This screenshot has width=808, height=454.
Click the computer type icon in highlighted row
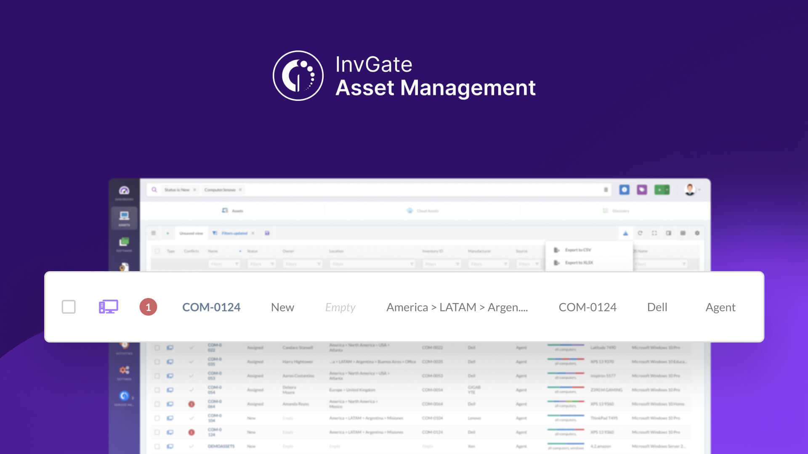109,307
